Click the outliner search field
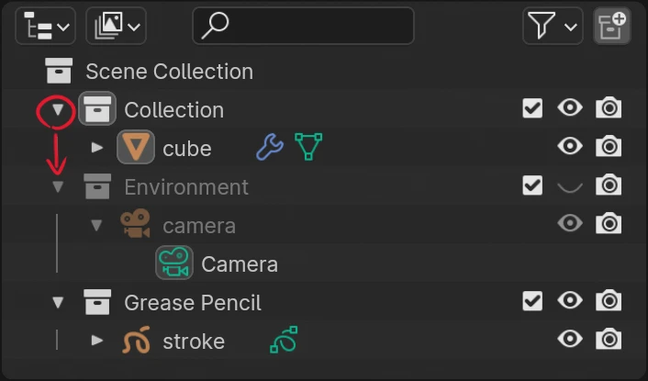The width and height of the screenshot is (648, 381). tap(303, 26)
